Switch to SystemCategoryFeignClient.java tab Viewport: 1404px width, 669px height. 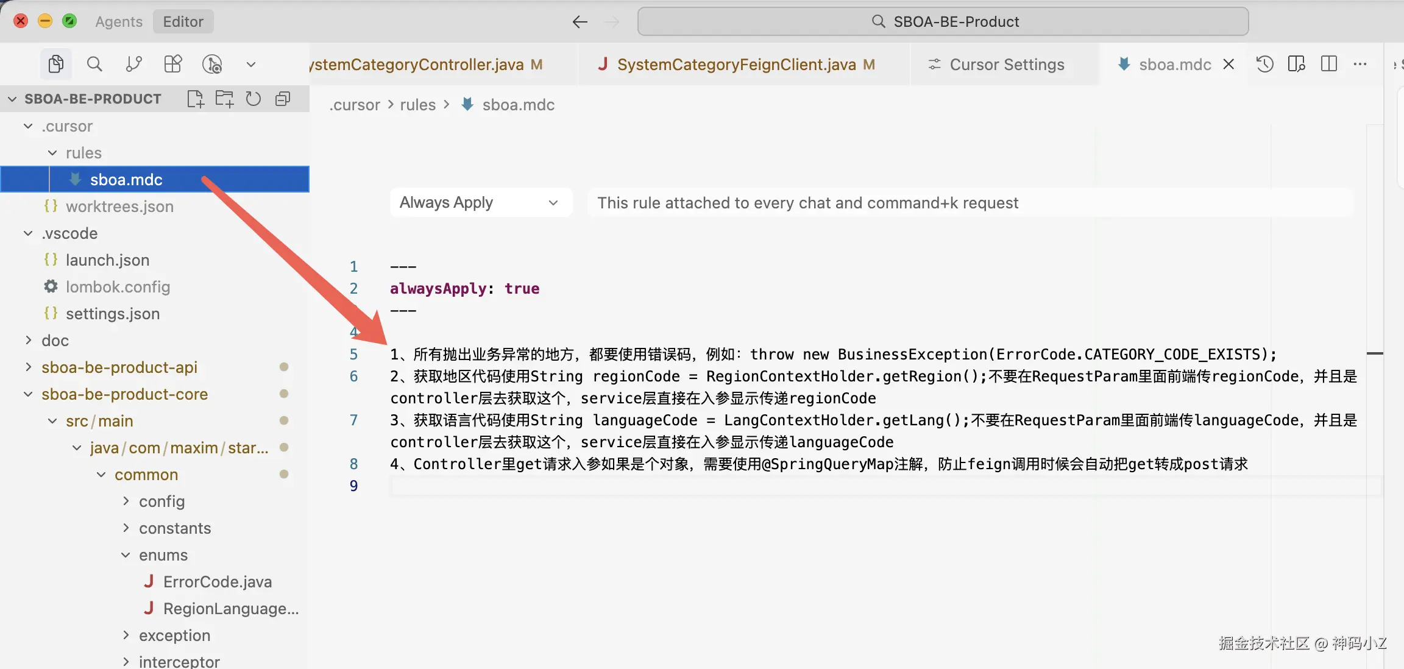point(736,65)
